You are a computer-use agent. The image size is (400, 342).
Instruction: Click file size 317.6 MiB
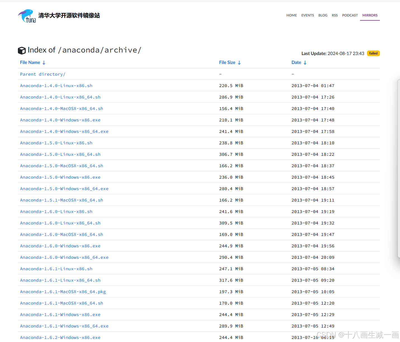tap(231, 280)
